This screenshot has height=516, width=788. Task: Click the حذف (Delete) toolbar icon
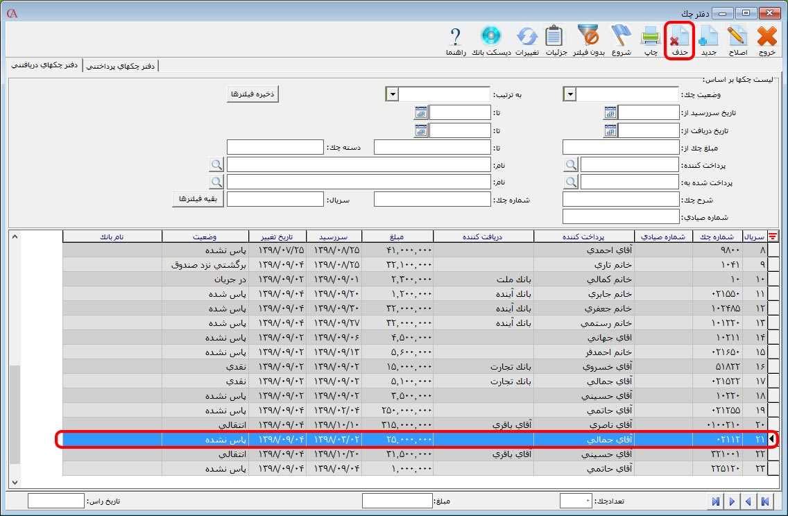click(x=680, y=40)
